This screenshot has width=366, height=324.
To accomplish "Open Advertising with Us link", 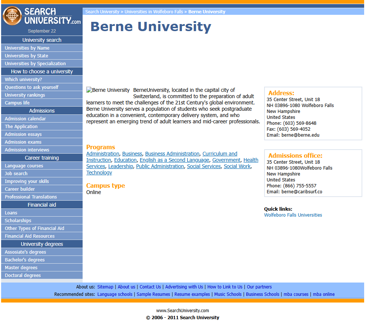I will click(184, 287).
